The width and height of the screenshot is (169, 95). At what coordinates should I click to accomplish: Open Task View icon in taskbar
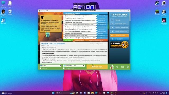coord(77,93)
